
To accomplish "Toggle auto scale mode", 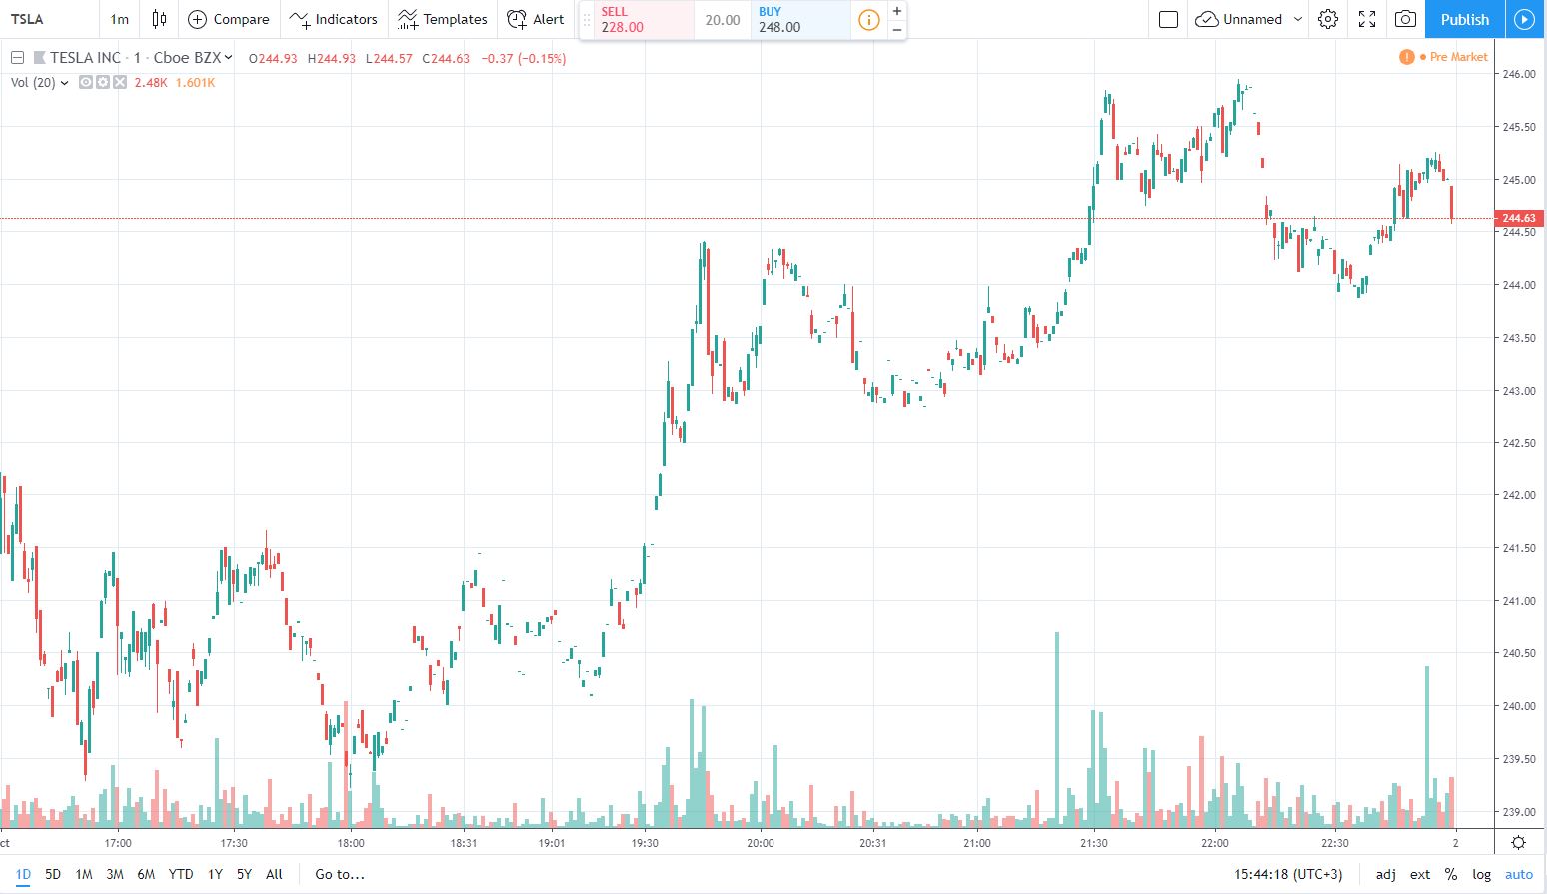I will pyautogui.click(x=1519, y=874).
